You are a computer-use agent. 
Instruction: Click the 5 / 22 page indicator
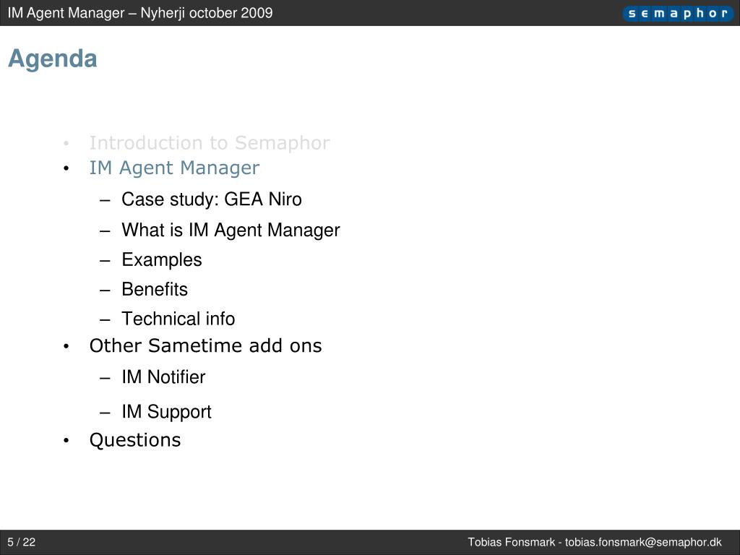tap(22, 542)
